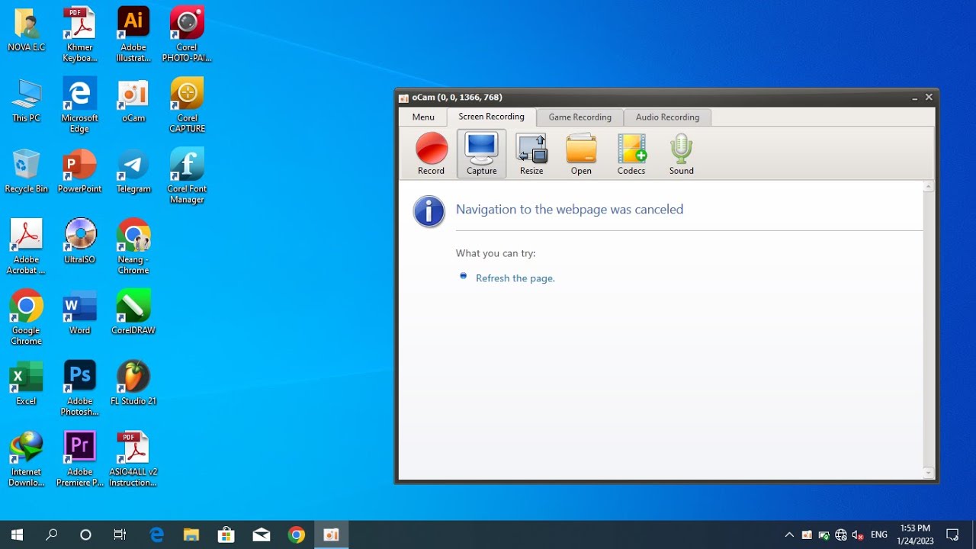Select the Adobe Premiere Pro desktop shortcut
Screen dimensions: 976x549
click(x=80, y=460)
